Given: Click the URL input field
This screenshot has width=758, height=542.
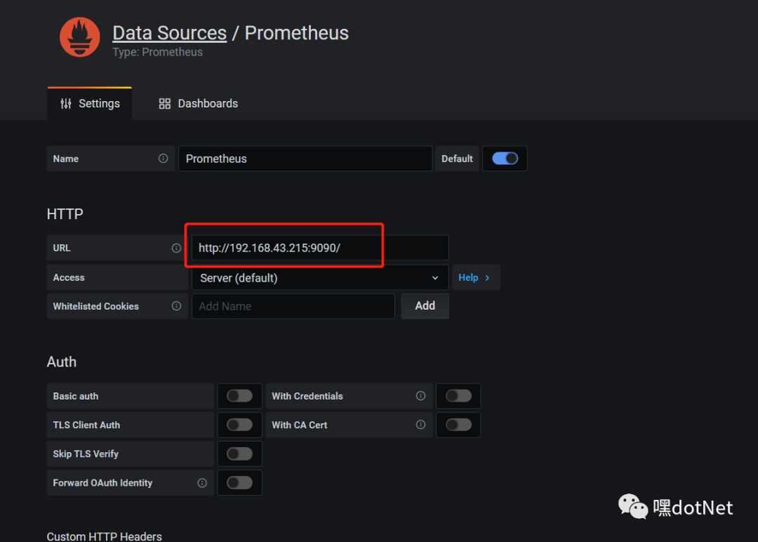Looking at the screenshot, I should point(319,248).
